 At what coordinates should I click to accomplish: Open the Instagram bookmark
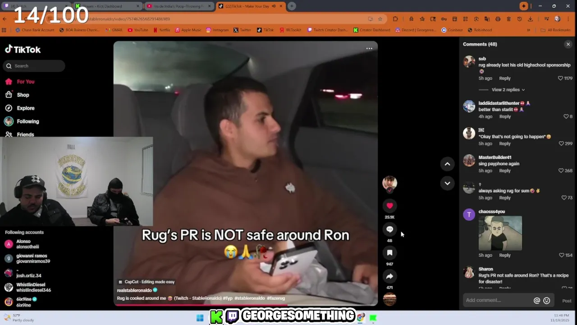pos(217,30)
